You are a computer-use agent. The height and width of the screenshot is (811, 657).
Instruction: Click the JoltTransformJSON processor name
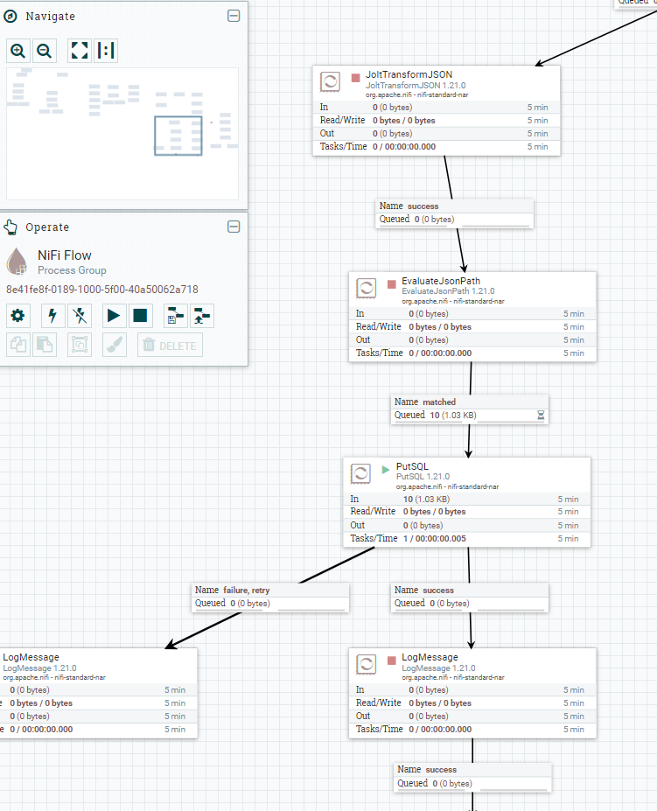pyautogui.click(x=409, y=74)
